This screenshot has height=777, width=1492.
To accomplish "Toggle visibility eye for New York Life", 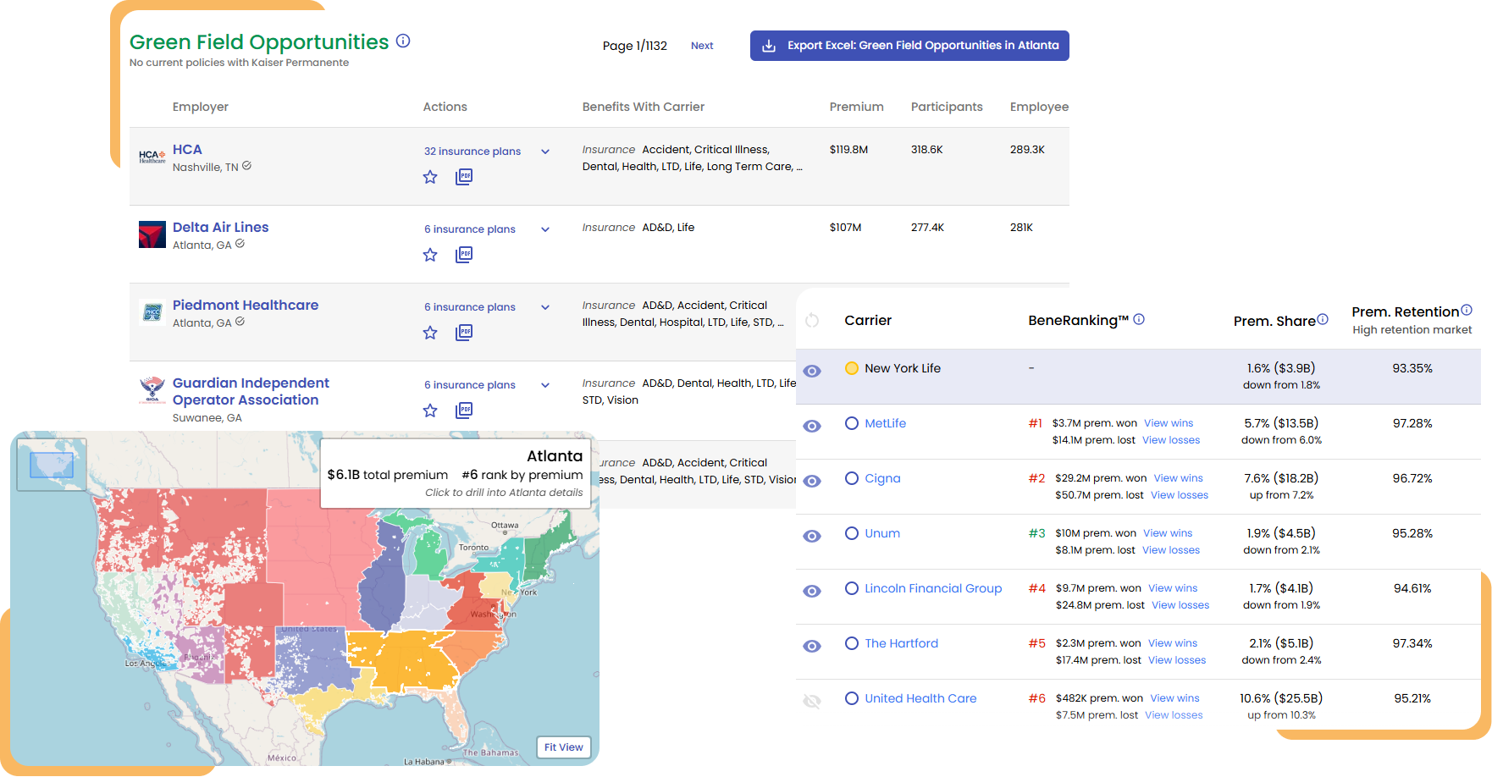I will point(812,371).
